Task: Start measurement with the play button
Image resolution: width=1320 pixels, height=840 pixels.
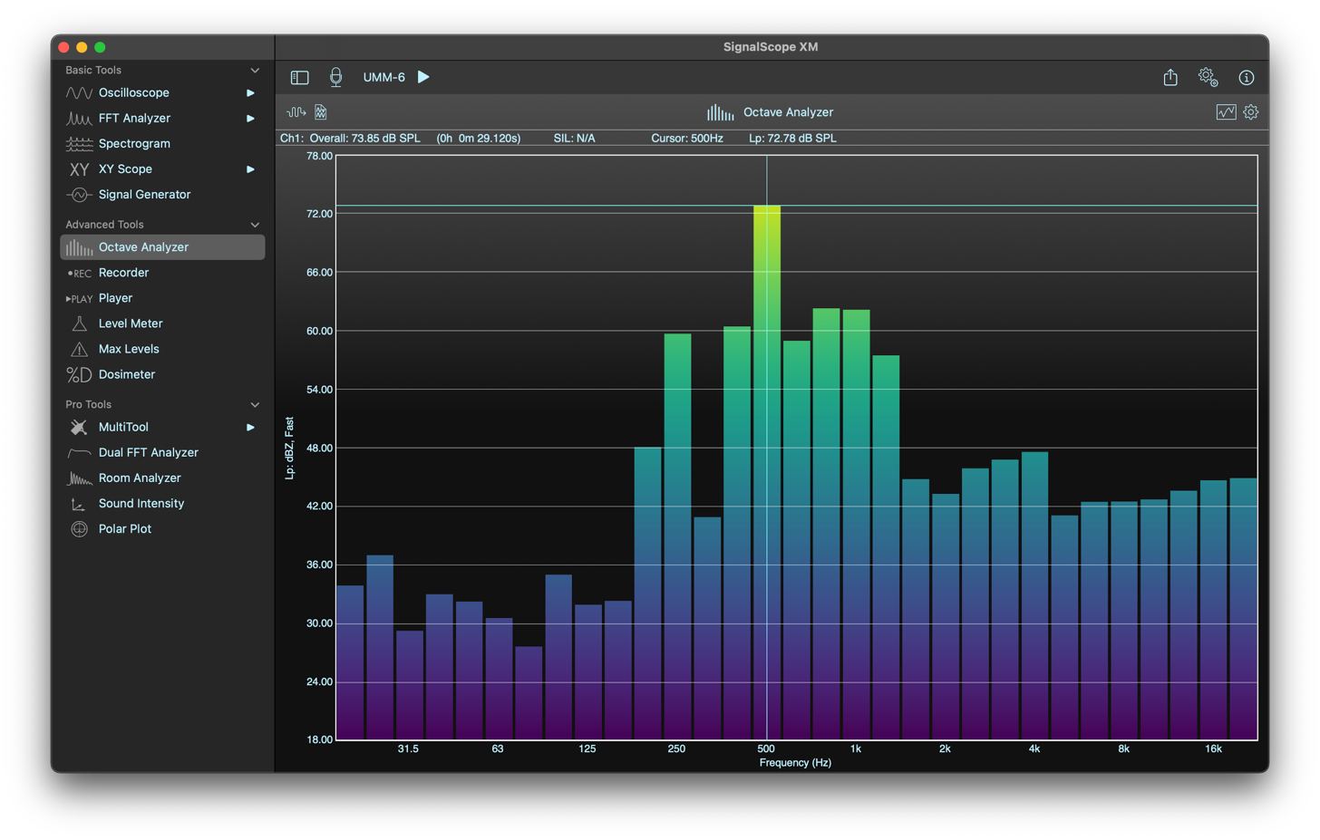Action: (x=423, y=77)
